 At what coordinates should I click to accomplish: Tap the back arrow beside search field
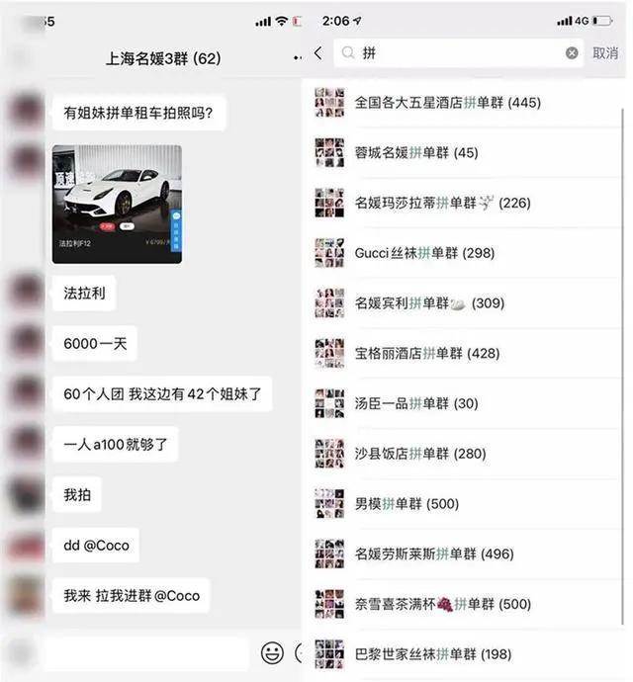click(318, 53)
